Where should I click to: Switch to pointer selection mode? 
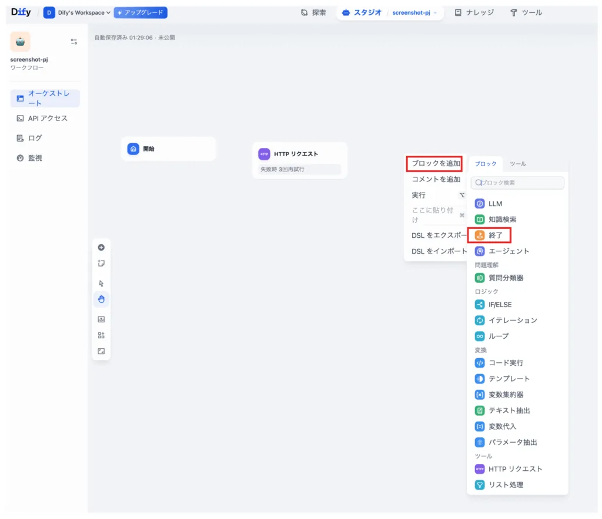[101, 283]
